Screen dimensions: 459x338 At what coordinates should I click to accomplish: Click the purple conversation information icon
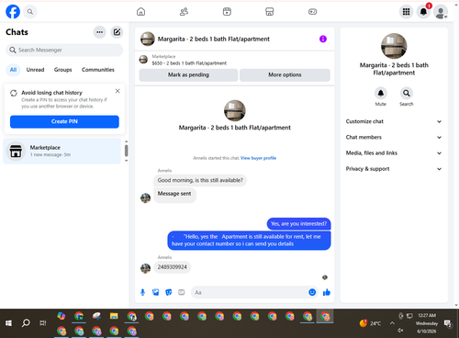tap(323, 39)
